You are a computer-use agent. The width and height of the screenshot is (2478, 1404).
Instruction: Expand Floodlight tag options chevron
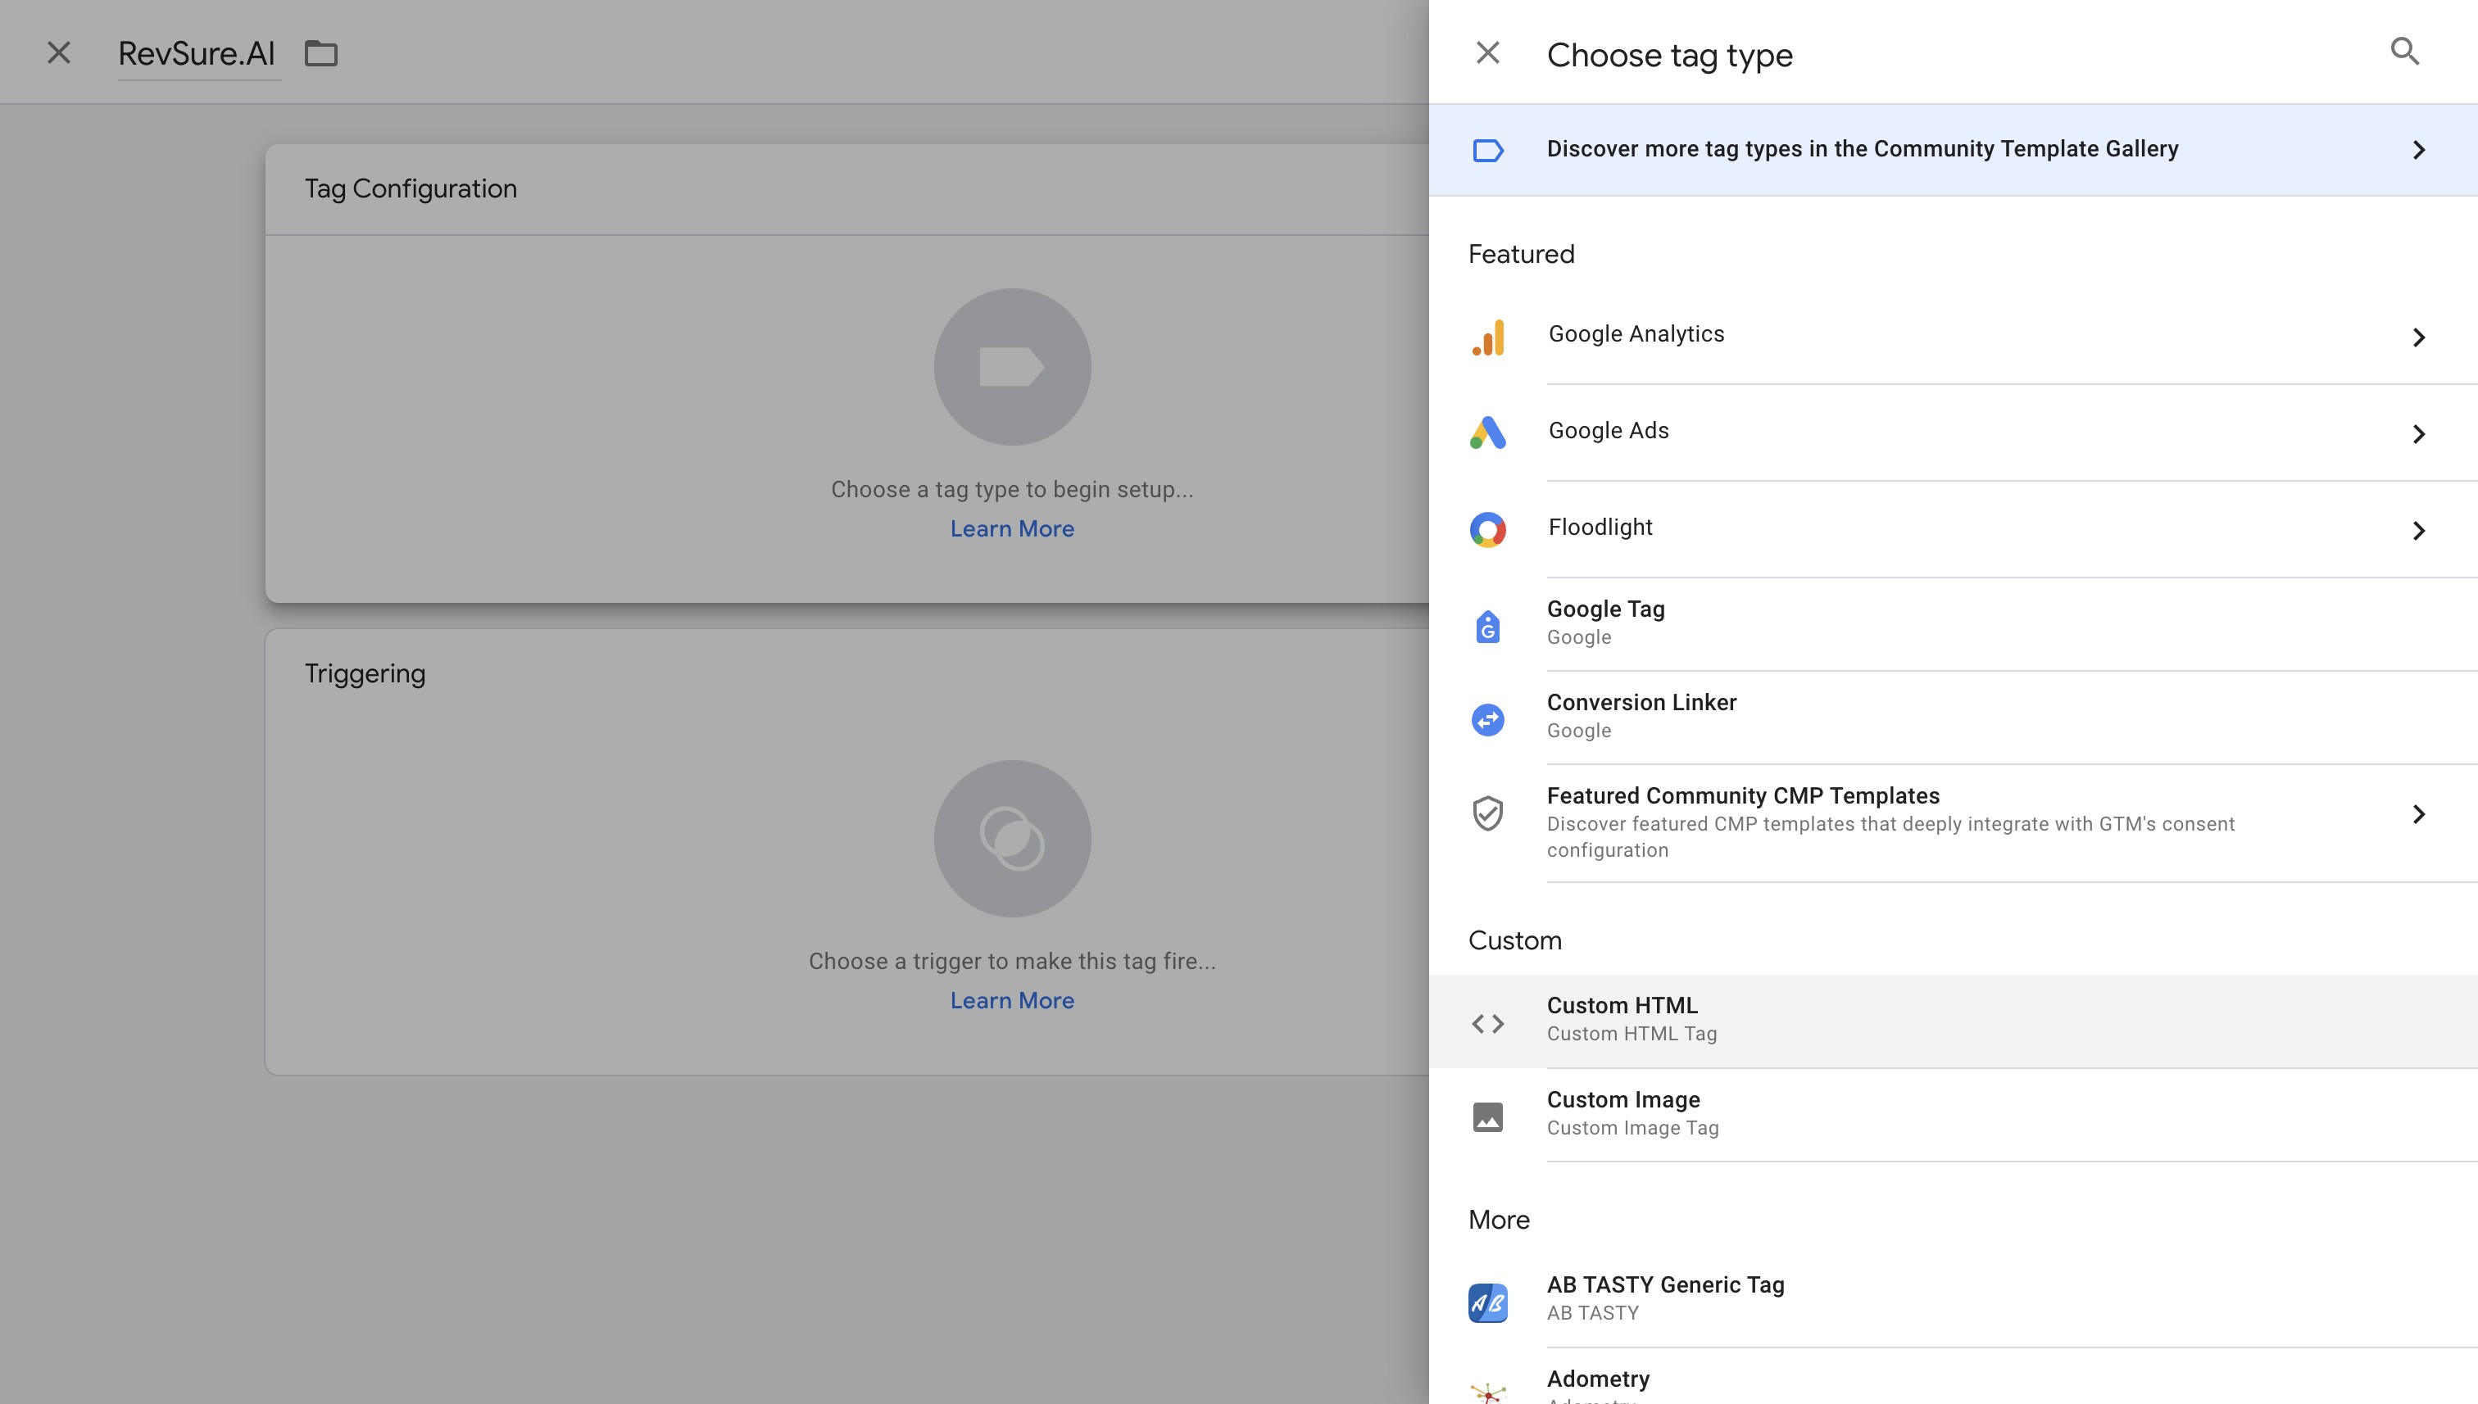pos(2417,530)
